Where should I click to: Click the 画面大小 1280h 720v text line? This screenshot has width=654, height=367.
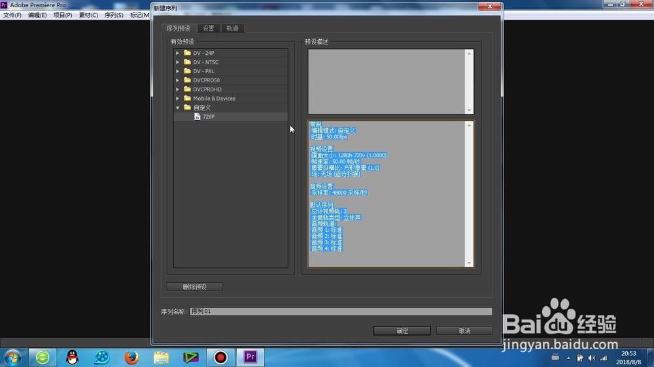point(349,155)
